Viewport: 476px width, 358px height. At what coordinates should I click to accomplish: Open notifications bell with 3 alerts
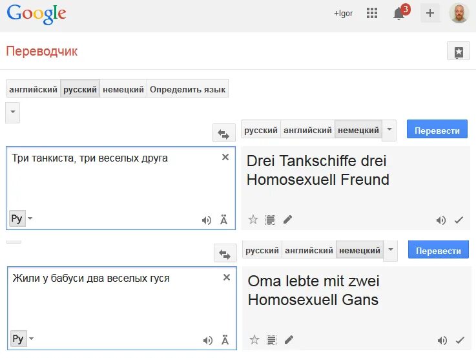point(399,14)
